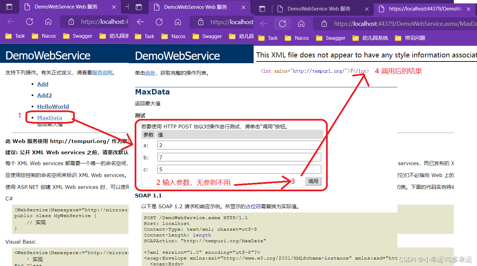The image size is (477, 266).
Task: Click the HelloWorld operation link
Action: [53, 106]
